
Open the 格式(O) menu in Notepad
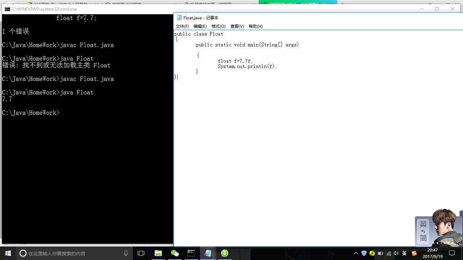pos(218,26)
